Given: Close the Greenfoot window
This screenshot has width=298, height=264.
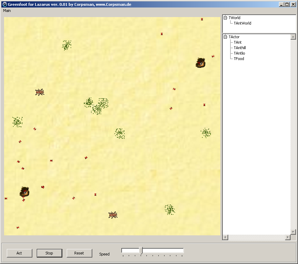Looking at the screenshot, I should (x=293, y=4).
